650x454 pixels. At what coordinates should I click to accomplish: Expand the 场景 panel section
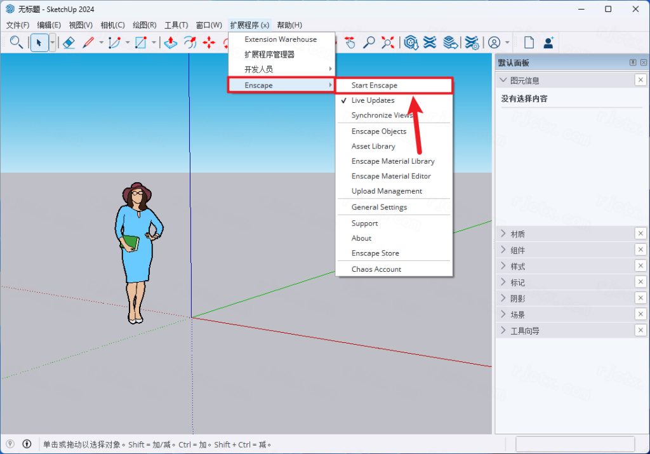coord(503,314)
